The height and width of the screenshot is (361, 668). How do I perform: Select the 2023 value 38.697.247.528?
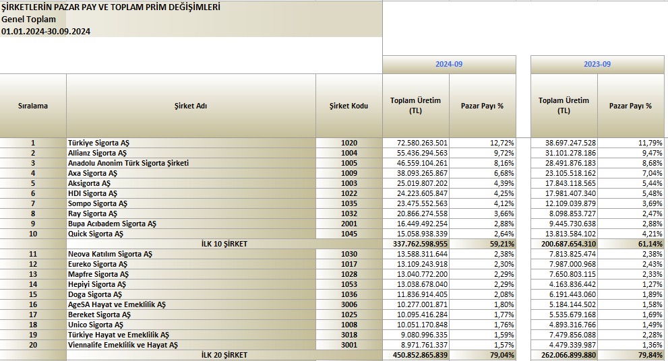tap(564, 143)
